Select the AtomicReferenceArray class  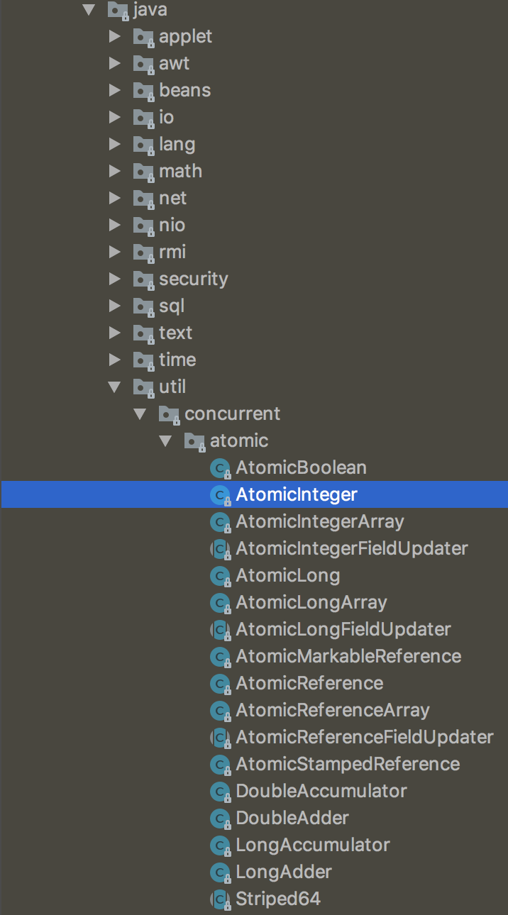pos(332,711)
